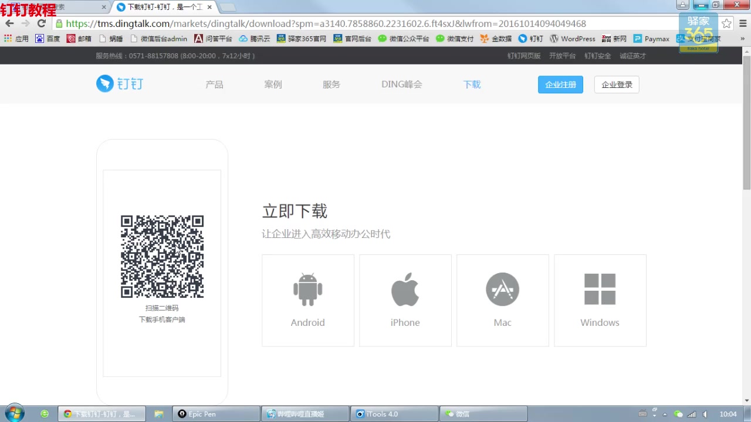Click the WeChat icon in system tray

coord(678,414)
